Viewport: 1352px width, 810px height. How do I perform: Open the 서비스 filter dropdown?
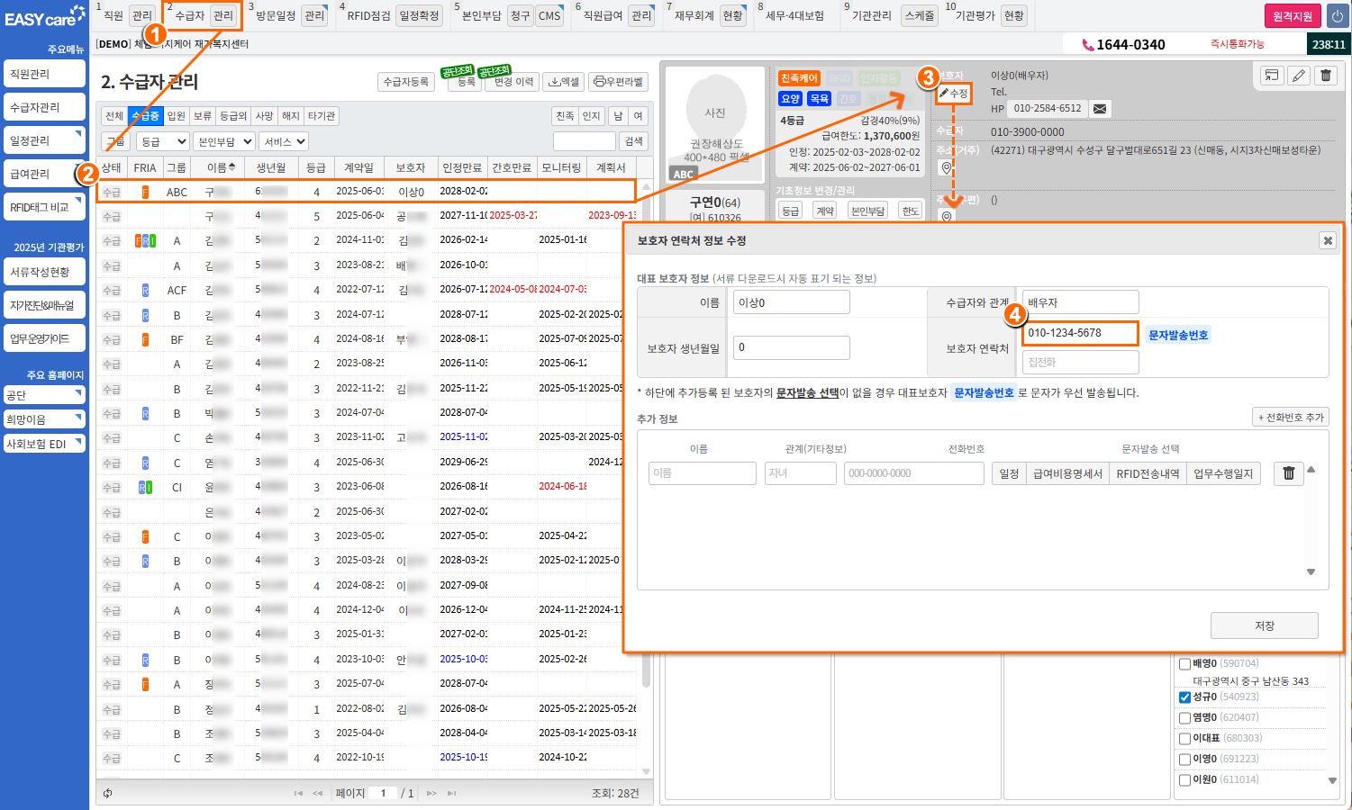[x=285, y=141]
